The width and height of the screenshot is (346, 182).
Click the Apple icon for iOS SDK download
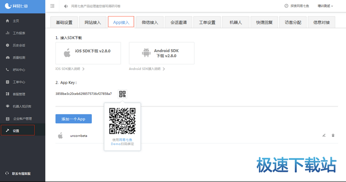pos(67,53)
